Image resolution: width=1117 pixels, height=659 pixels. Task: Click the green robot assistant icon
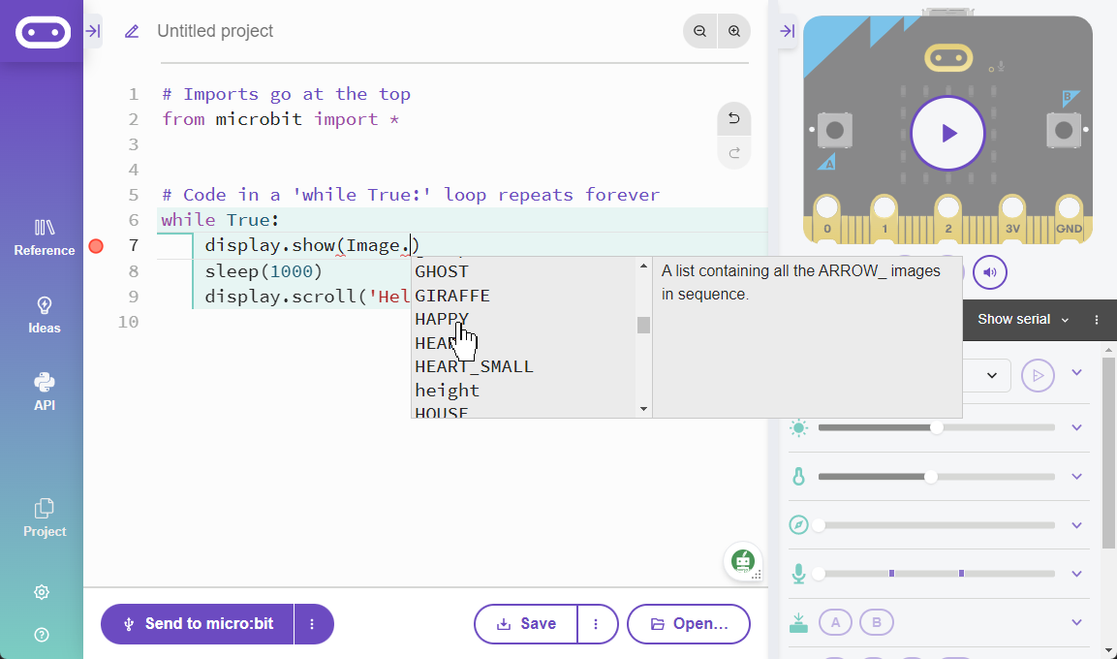tap(743, 561)
